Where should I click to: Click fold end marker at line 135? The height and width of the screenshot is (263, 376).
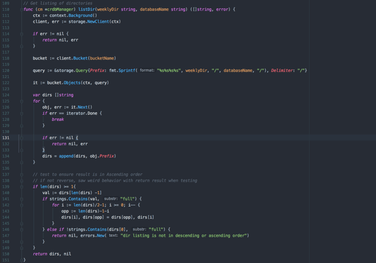tap(21, 162)
